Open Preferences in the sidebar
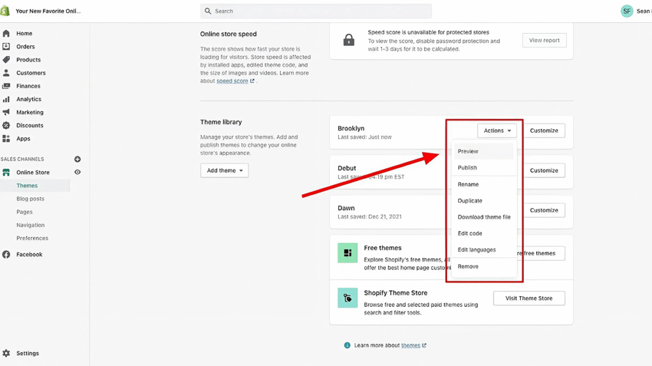Image resolution: width=652 pixels, height=366 pixels. coord(32,238)
